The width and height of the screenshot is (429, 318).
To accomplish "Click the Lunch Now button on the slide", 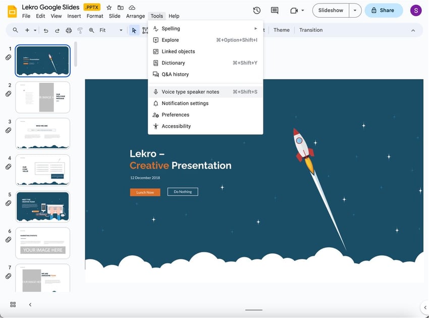I will [x=145, y=192].
